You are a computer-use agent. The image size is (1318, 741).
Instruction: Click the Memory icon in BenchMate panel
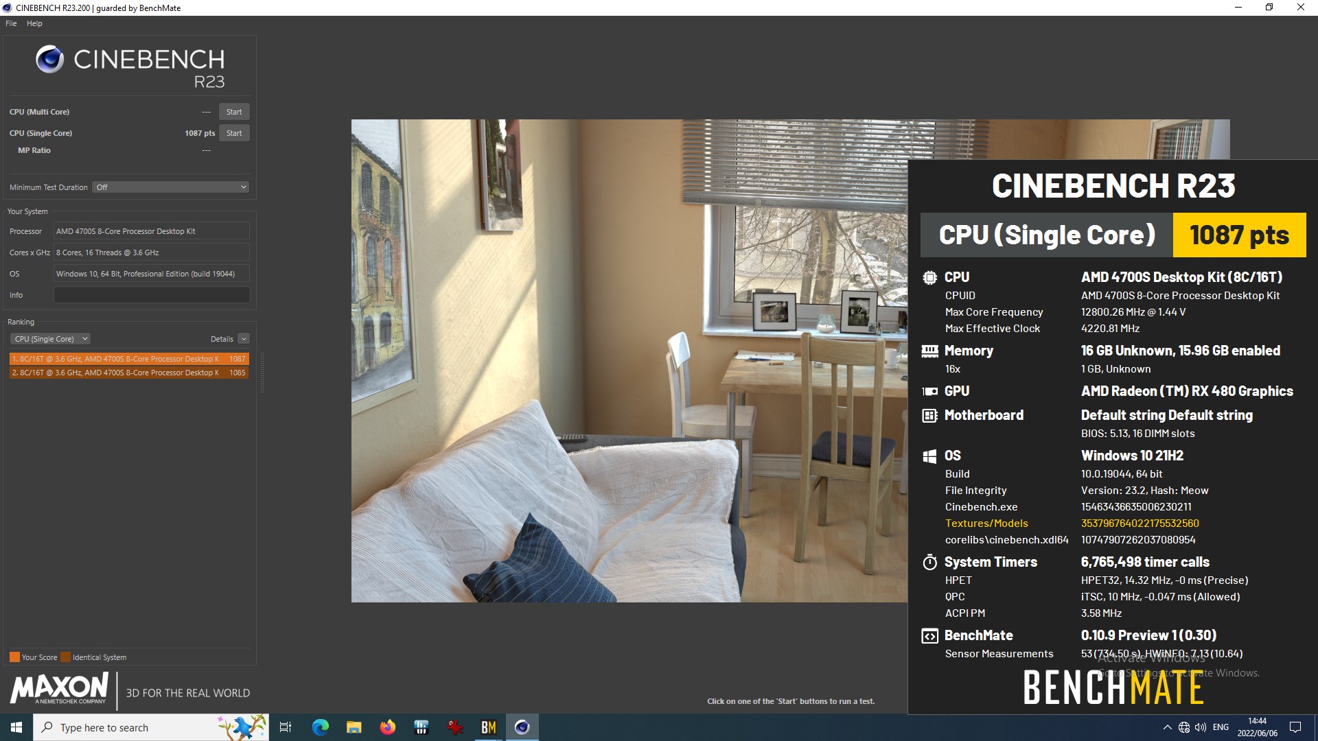click(929, 351)
